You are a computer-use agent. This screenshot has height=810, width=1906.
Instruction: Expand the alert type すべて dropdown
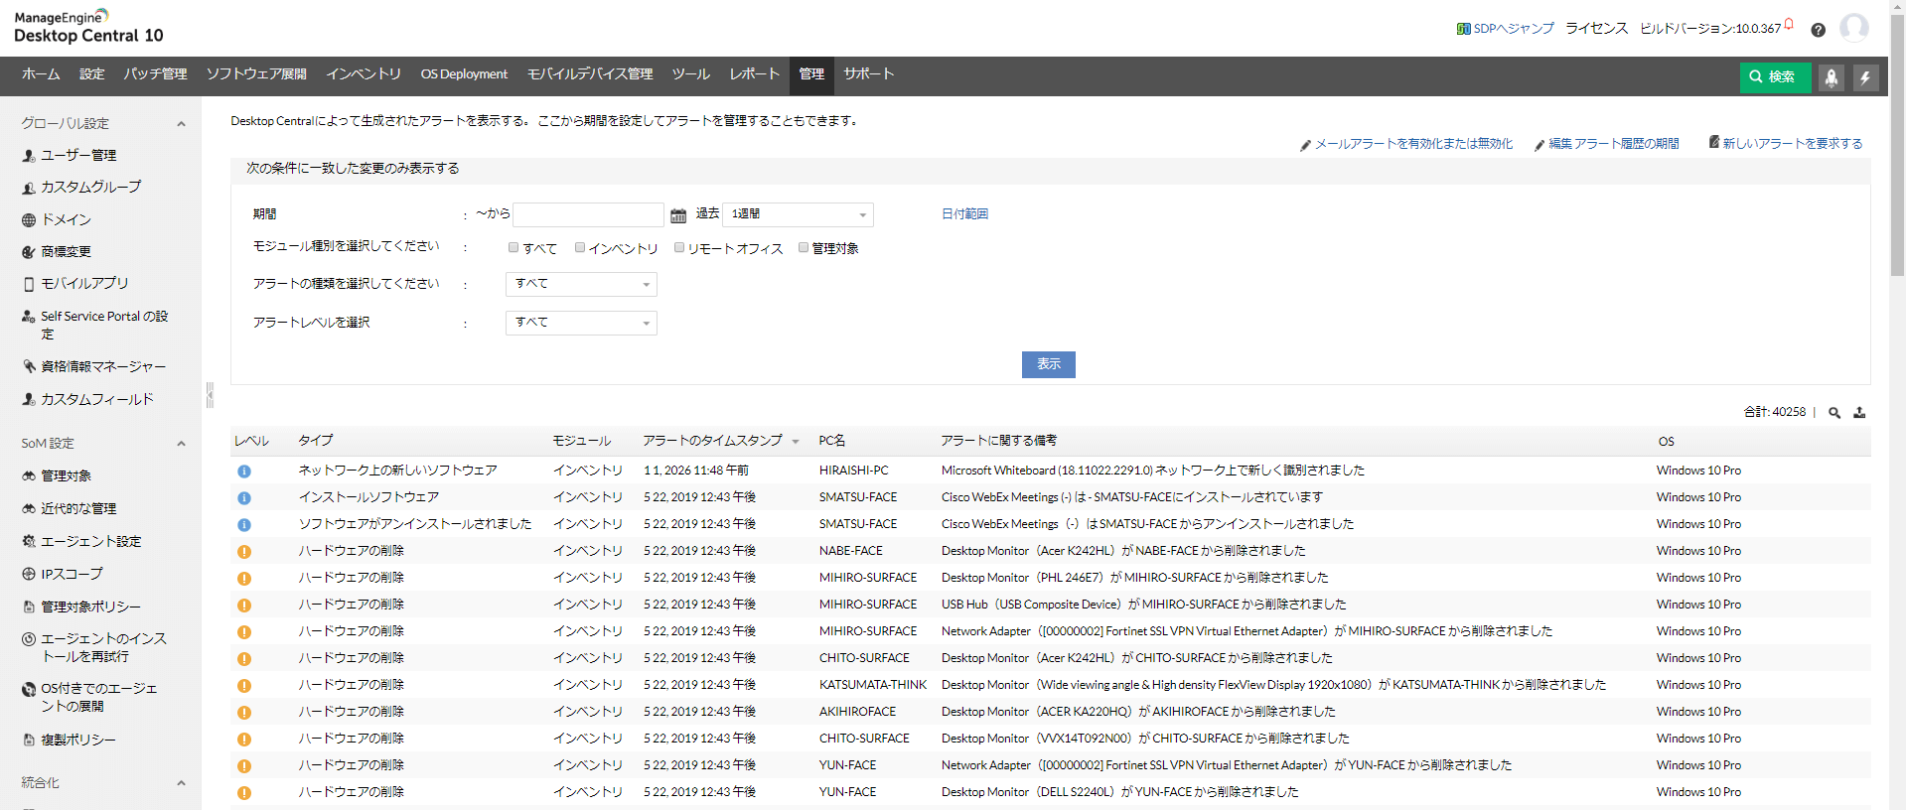581,285
